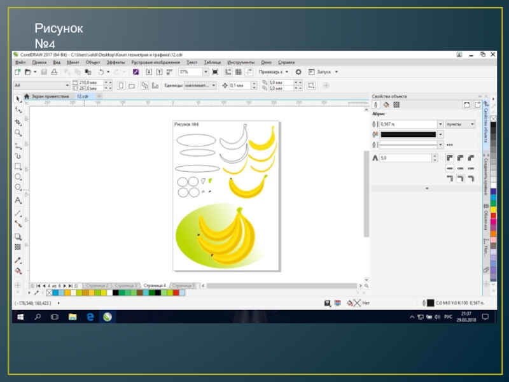The height and width of the screenshot is (382, 509).
Task: Open the Эффекты menu
Action: tap(116, 62)
